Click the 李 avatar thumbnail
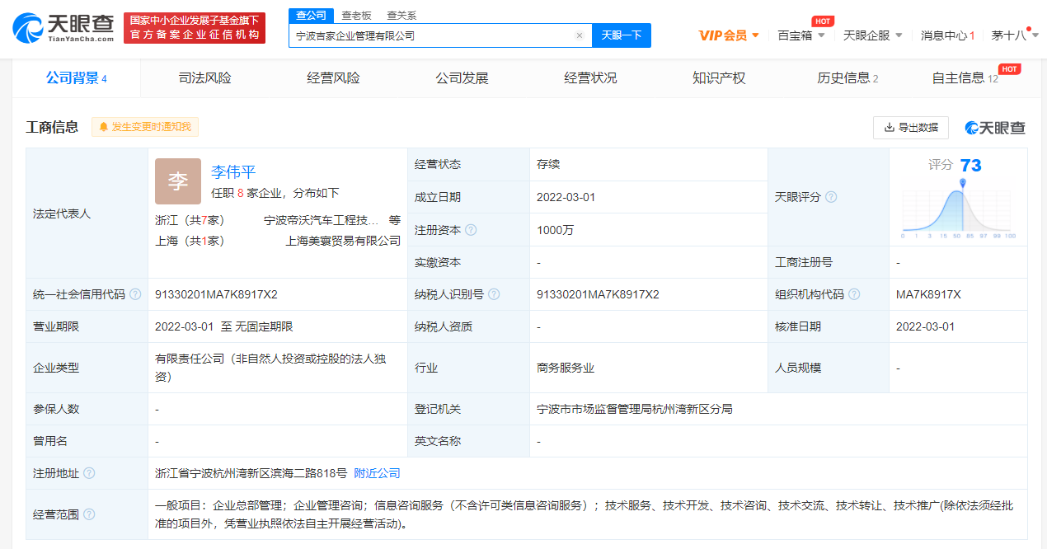Image resolution: width=1047 pixels, height=549 pixels. coord(178,181)
